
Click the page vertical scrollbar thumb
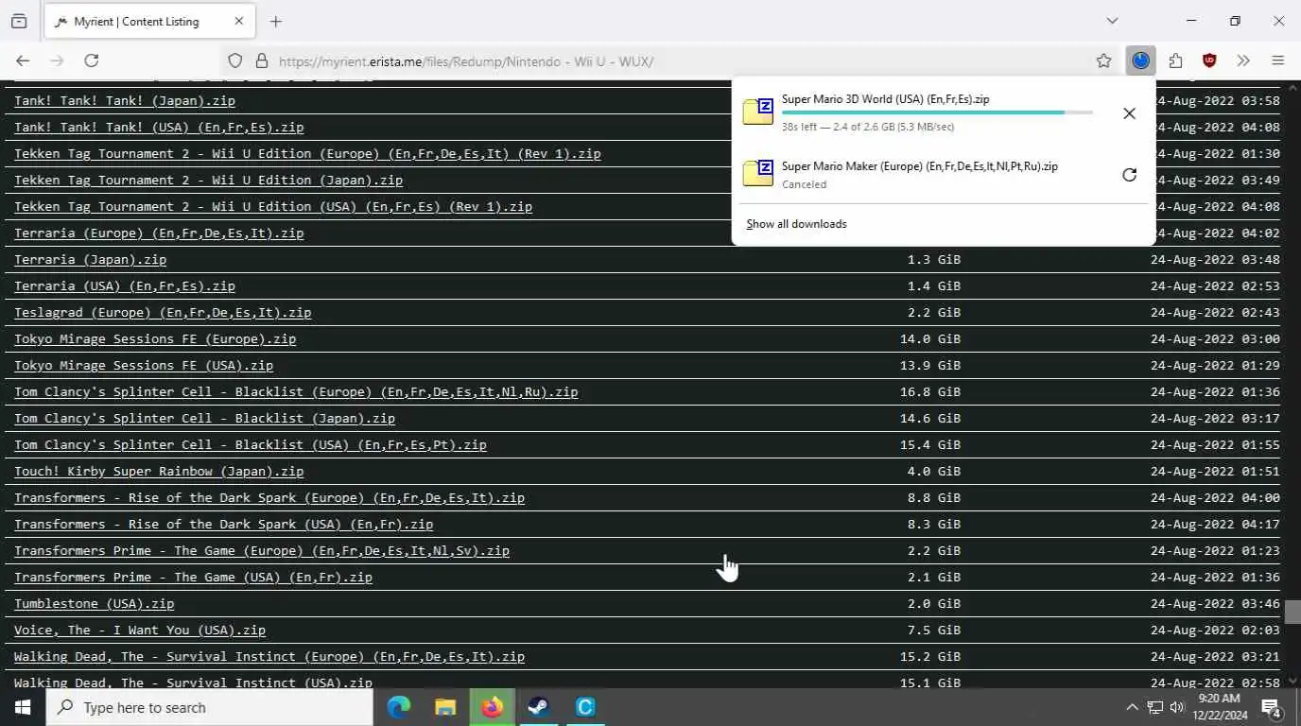(x=1292, y=612)
